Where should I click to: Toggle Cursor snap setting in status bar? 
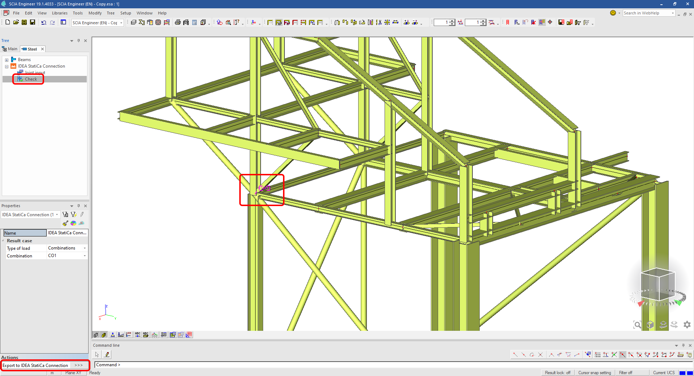pos(594,373)
